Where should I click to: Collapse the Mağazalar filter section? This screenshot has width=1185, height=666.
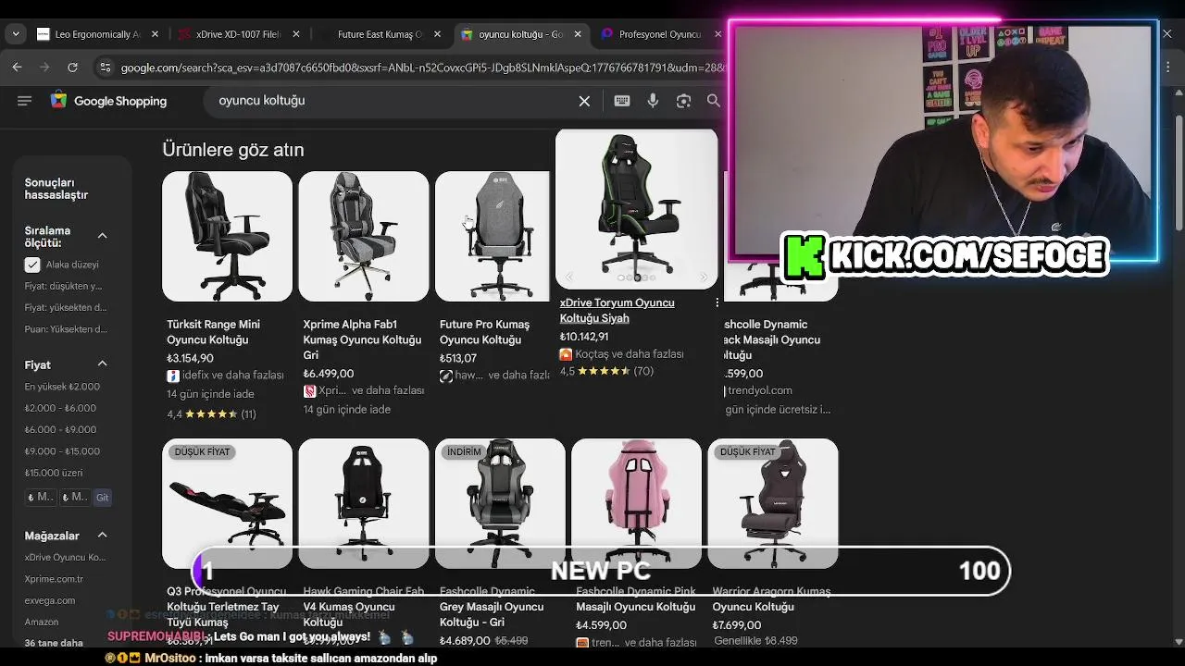[102, 536]
